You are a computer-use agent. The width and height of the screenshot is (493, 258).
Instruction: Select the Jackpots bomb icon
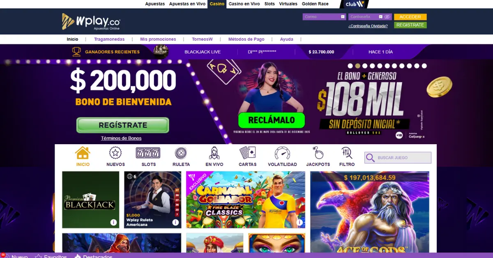(x=318, y=153)
